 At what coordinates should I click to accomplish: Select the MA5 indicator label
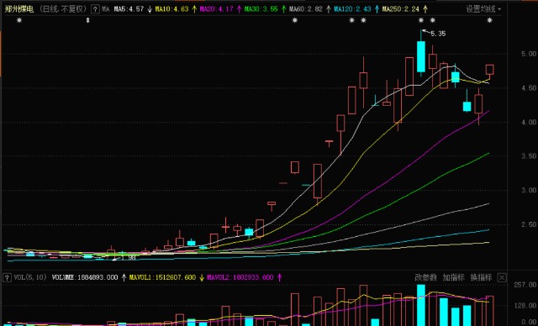click(129, 9)
